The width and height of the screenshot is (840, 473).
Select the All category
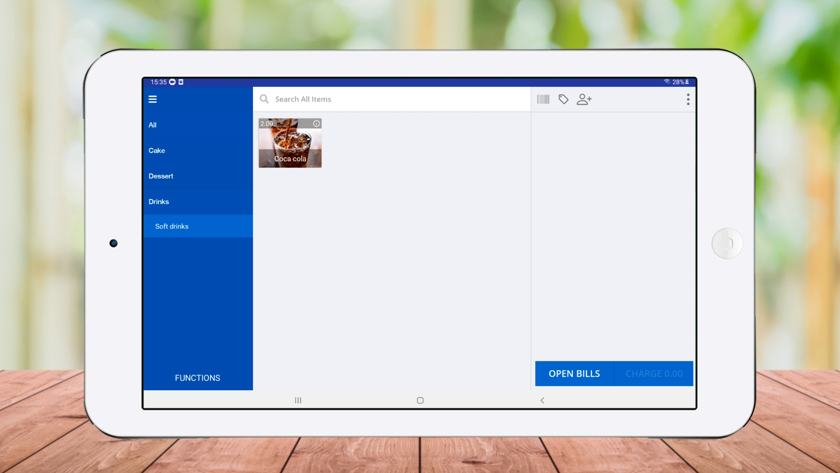[153, 125]
